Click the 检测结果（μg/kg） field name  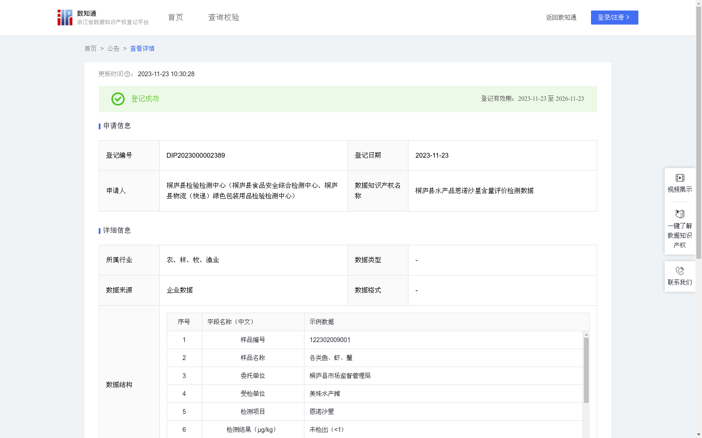coord(253,430)
